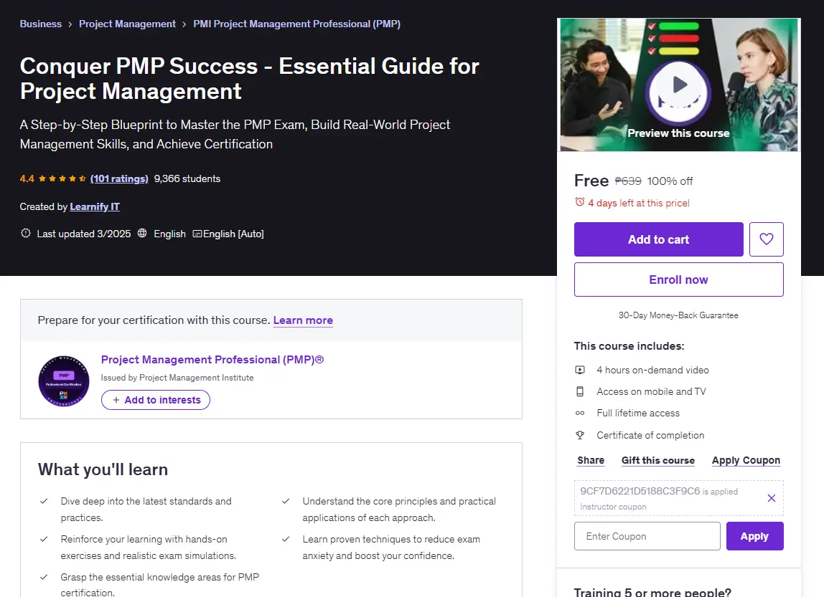This screenshot has height=597, width=824.
Task: Click the applied coupon code 9CF7D6221D5188C3F9C6
Action: [x=640, y=491]
